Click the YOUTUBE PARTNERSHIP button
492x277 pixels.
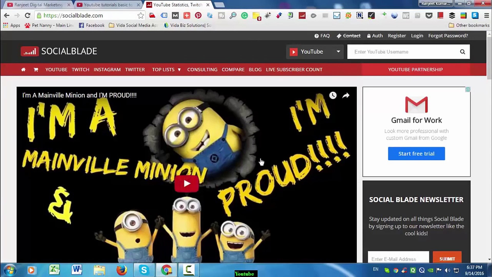pyautogui.click(x=415, y=70)
